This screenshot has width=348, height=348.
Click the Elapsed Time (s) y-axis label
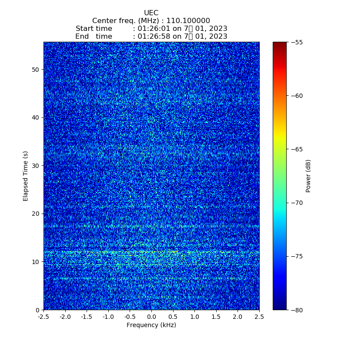26,176
